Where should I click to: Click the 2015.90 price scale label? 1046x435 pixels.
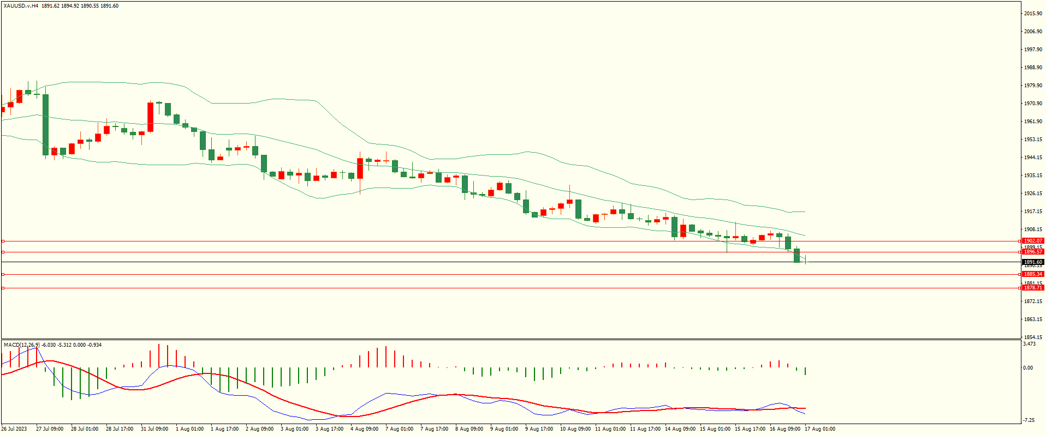click(1033, 14)
